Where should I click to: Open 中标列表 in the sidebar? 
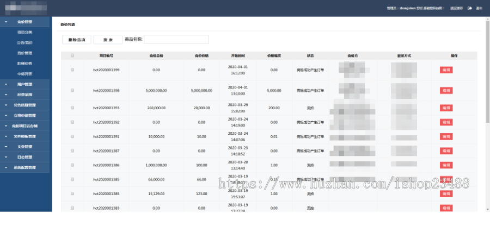point(24,74)
